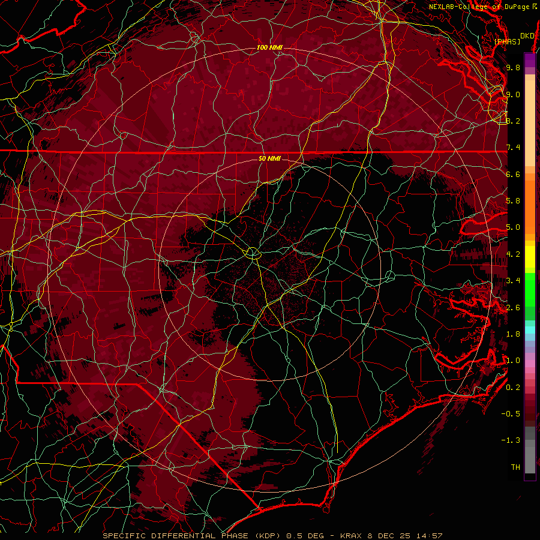Click the "DKD" label above the color scale

(x=527, y=36)
